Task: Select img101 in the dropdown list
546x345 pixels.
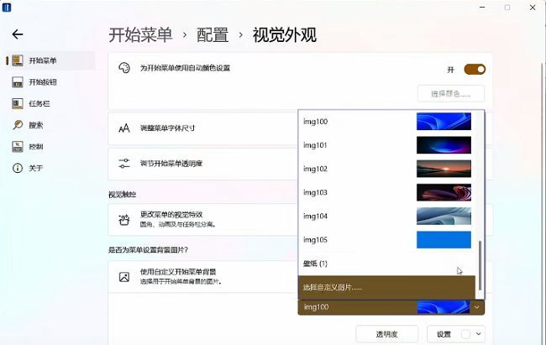Action: coord(388,145)
